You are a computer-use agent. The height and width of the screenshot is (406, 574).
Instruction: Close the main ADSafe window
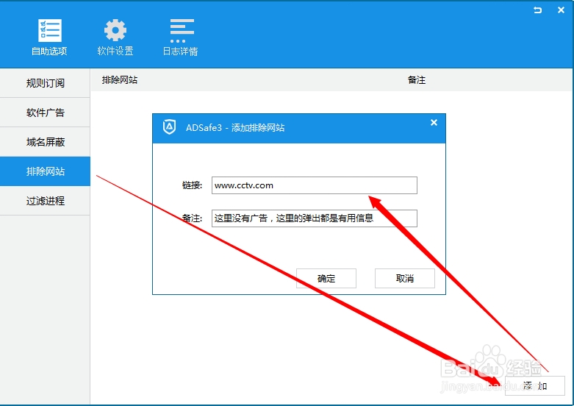(561, 10)
